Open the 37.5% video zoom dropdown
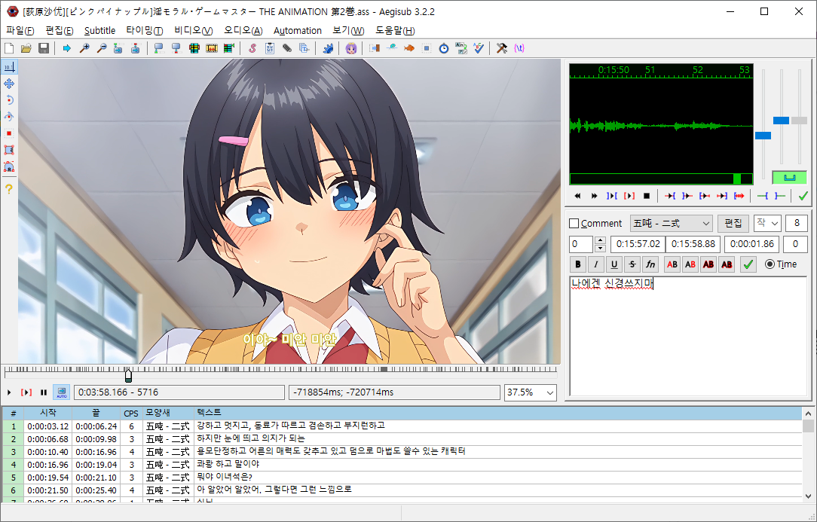This screenshot has height=522, width=817. 531,392
